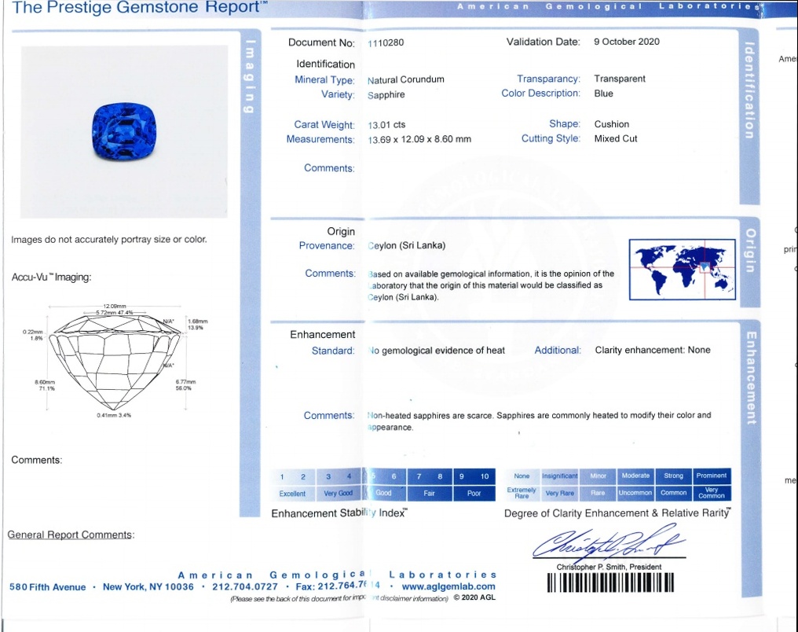
Task: Click the Prestige Gemstone Report title logo
Action: [134, 8]
